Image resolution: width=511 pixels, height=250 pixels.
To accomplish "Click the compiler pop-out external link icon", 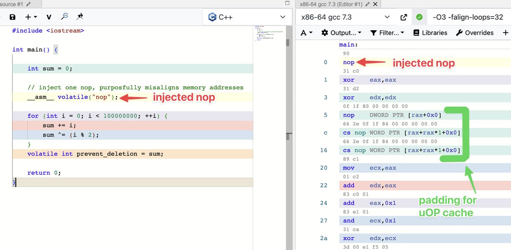I will [404, 17].
